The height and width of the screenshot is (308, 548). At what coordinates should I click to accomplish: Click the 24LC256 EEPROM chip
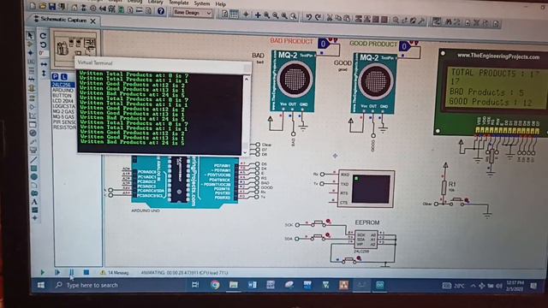(x=366, y=240)
